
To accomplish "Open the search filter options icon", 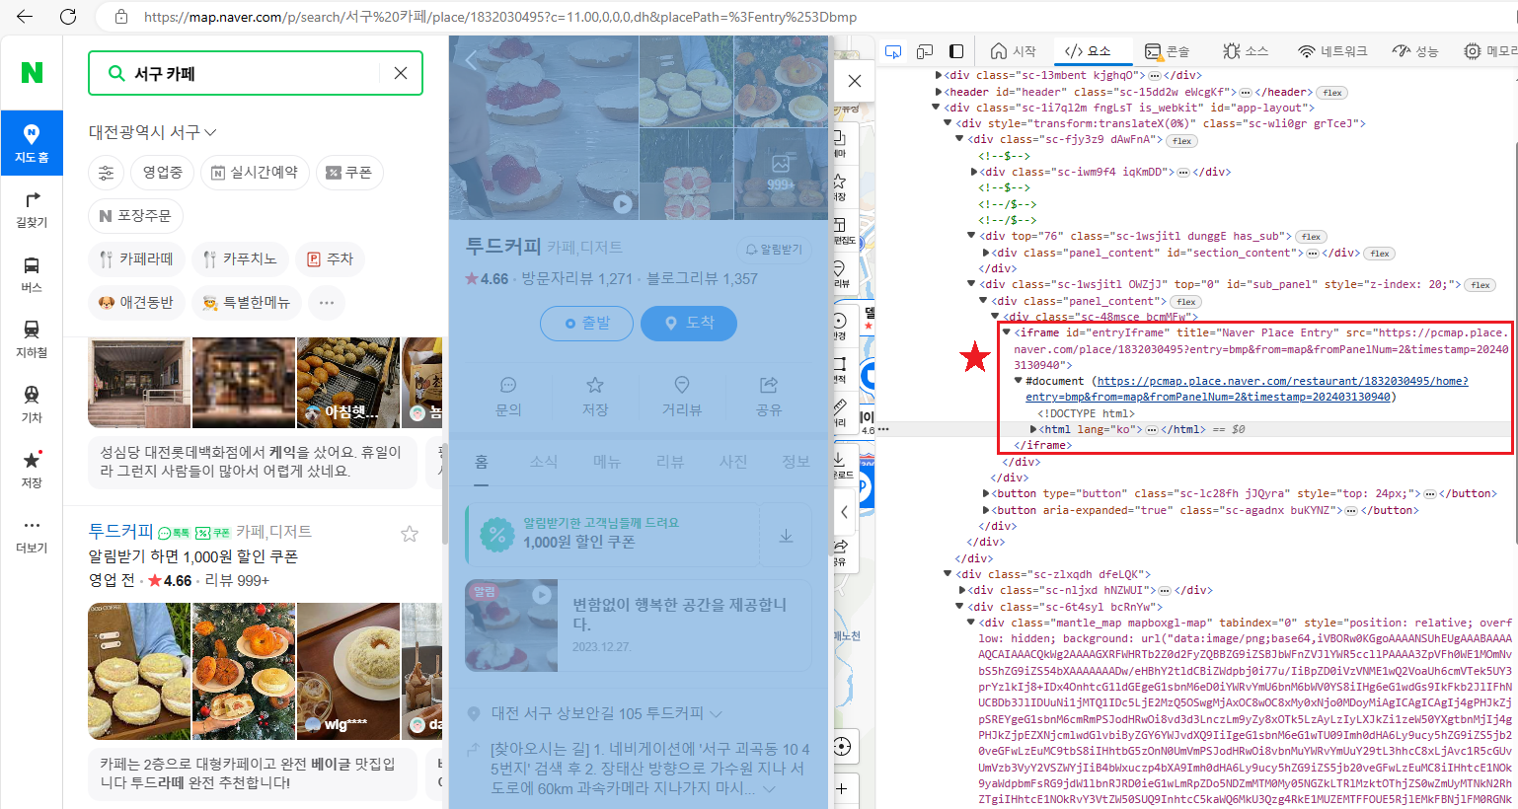I will [106, 173].
